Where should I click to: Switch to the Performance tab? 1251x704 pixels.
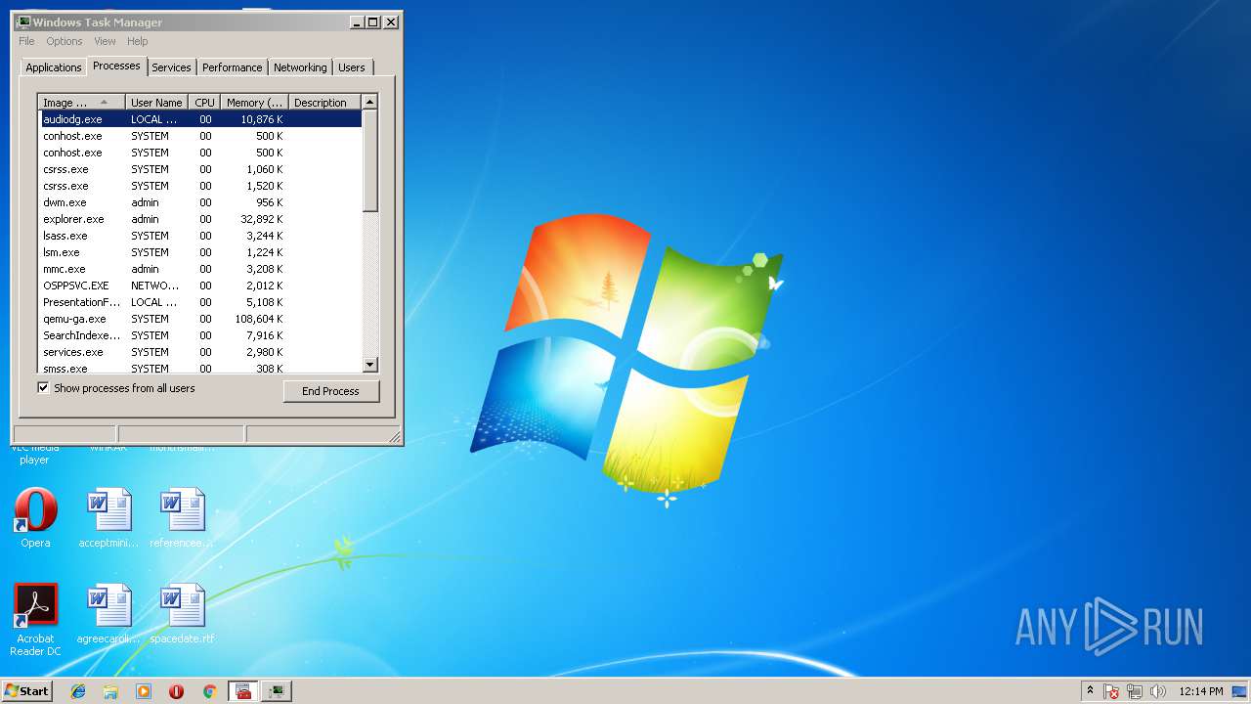pos(232,67)
